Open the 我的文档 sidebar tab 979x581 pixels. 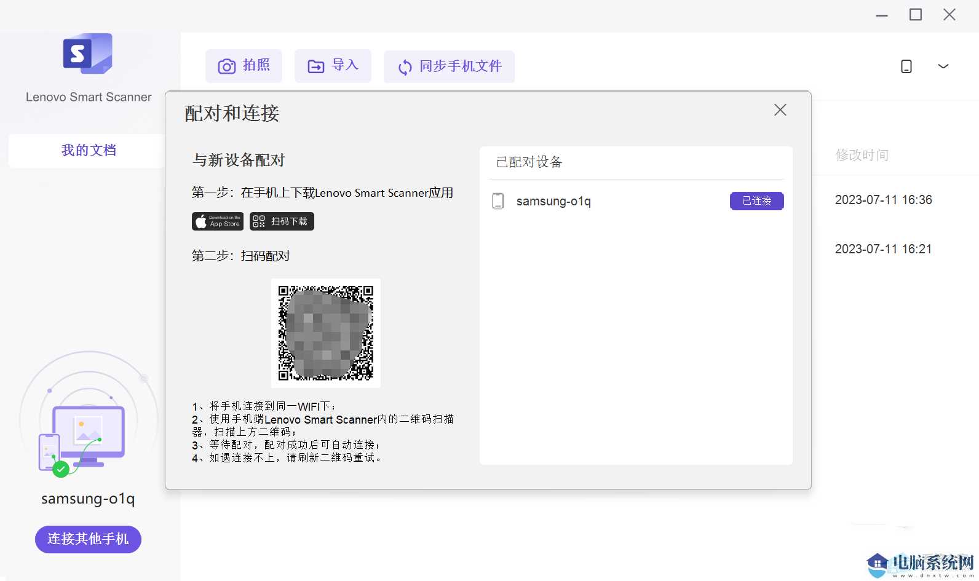[89, 151]
